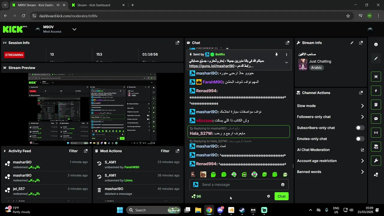This screenshot has width=384, height=216.
Task: Reload the page
Action: pos(24,16)
